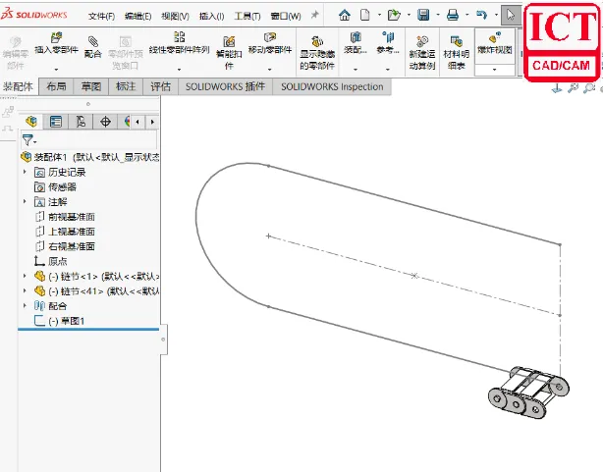Screen dimensions: 603x472
Task: Open the 插入(I) menu
Action: [x=211, y=16]
